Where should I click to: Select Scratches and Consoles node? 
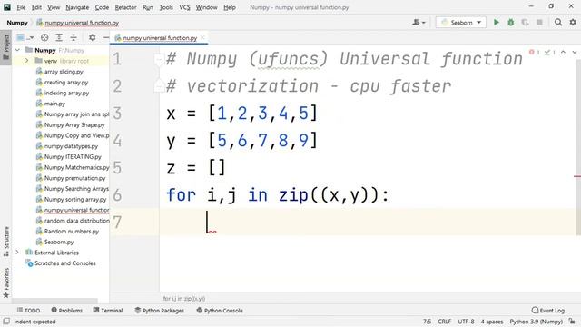tap(64, 263)
